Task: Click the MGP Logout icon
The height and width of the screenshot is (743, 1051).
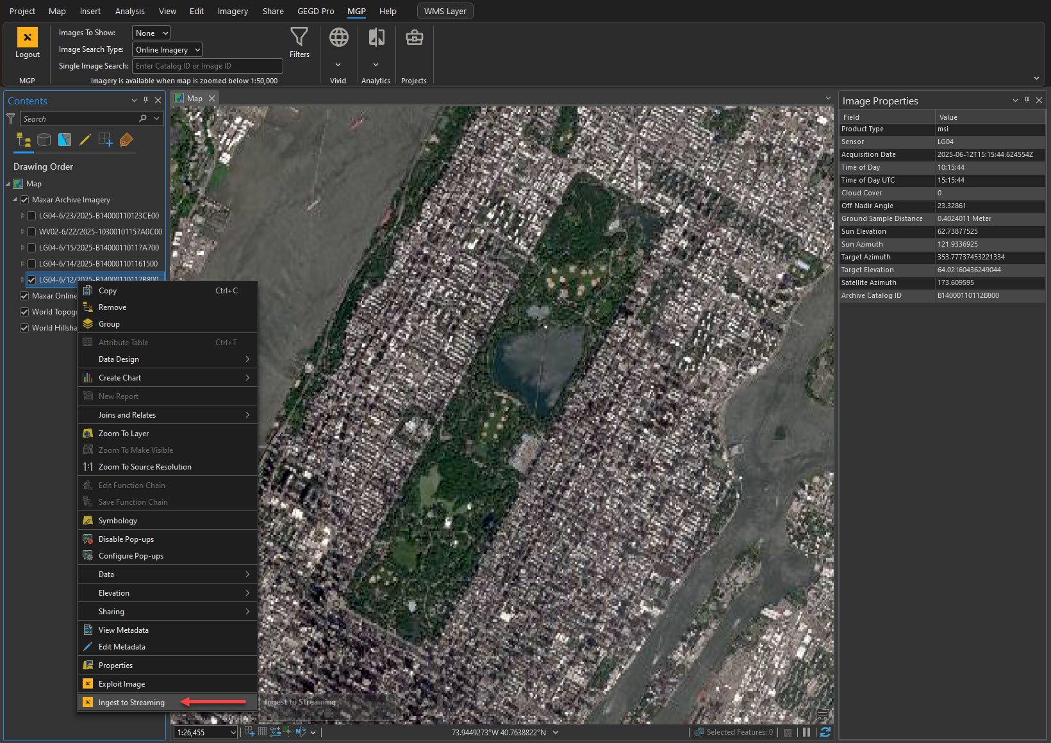Action: pyautogui.click(x=28, y=37)
